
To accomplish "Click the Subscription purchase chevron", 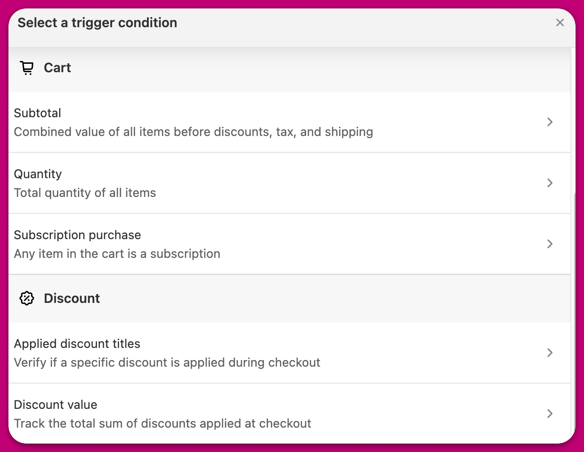I will [x=550, y=244].
